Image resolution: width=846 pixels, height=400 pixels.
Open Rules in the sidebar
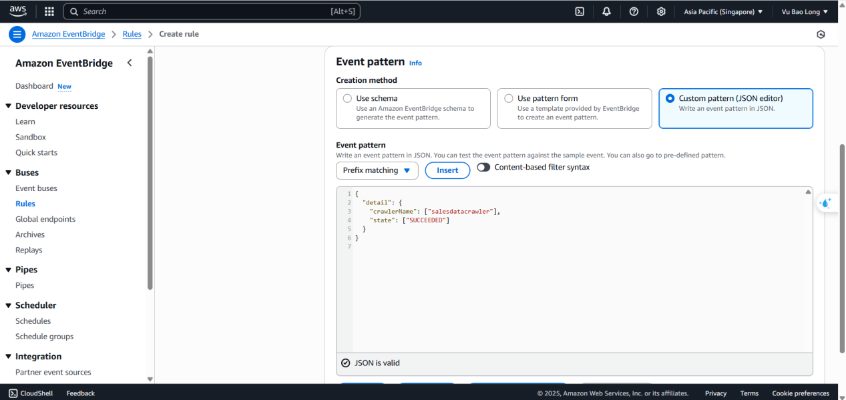(25, 204)
